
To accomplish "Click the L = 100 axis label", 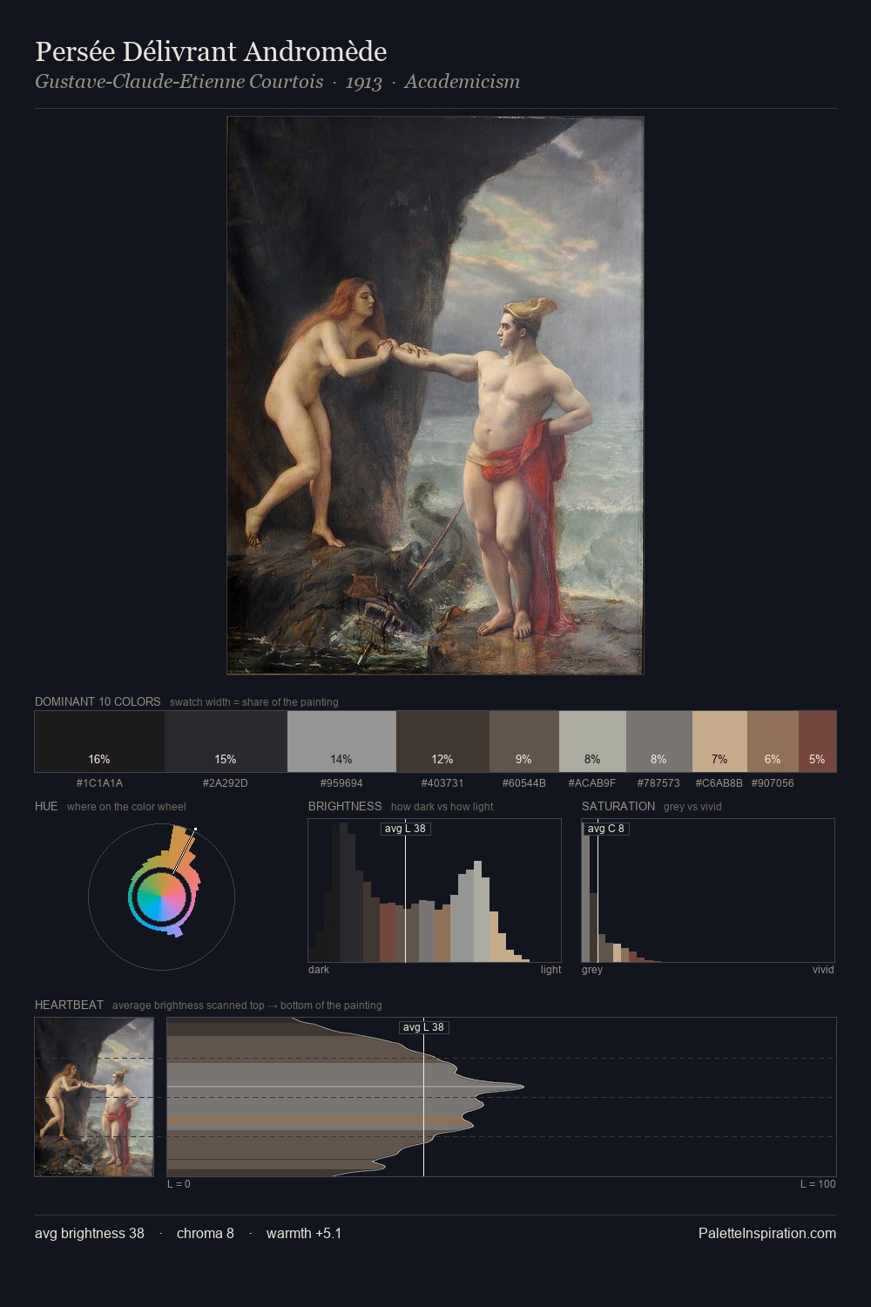I will [818, 1183].
